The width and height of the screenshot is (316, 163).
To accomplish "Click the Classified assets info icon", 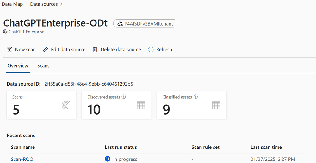I will [195, 97].
